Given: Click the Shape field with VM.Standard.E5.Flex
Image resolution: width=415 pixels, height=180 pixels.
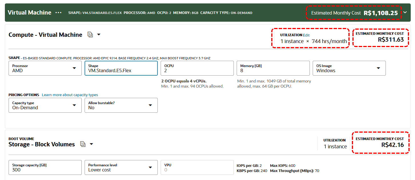Looking at the screenshot, I should [121, 68].
